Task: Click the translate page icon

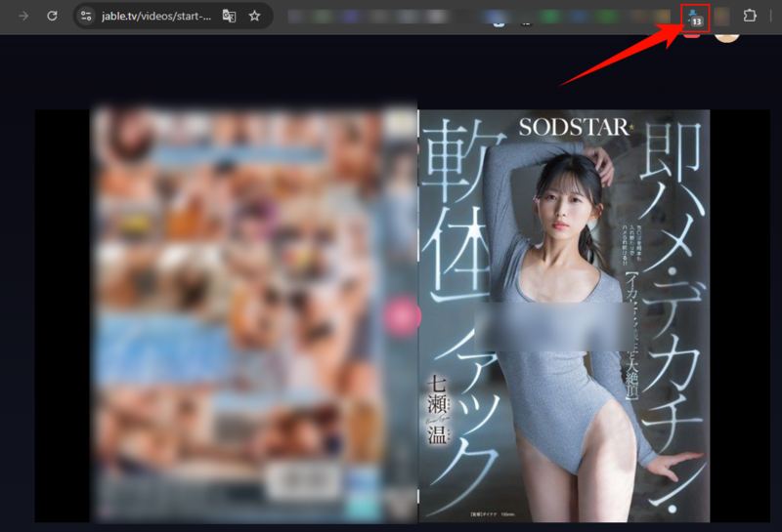Action: 229,16
